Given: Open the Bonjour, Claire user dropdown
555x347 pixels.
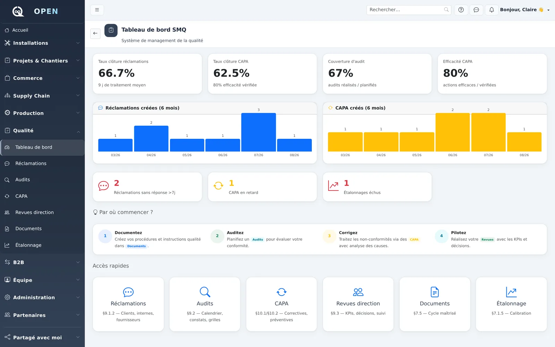Looking at the screenshot, I should [525, 10].
